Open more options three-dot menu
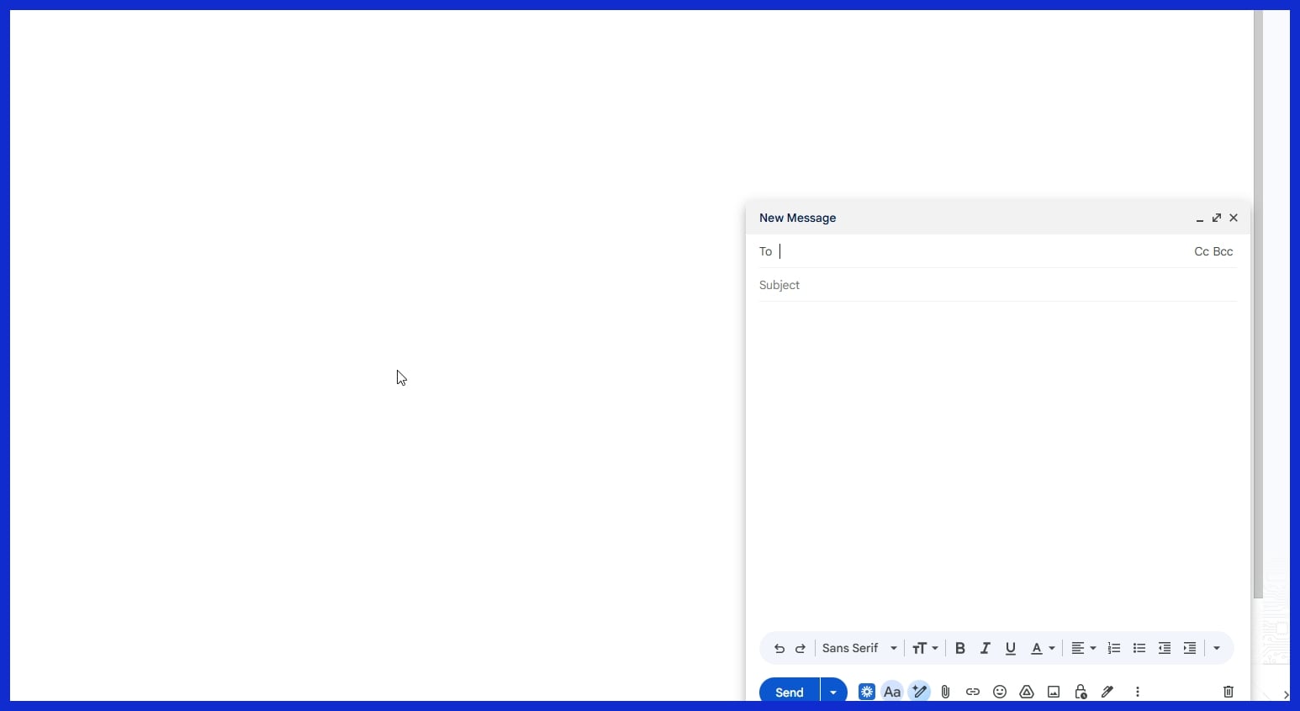 click(1138, 692)
